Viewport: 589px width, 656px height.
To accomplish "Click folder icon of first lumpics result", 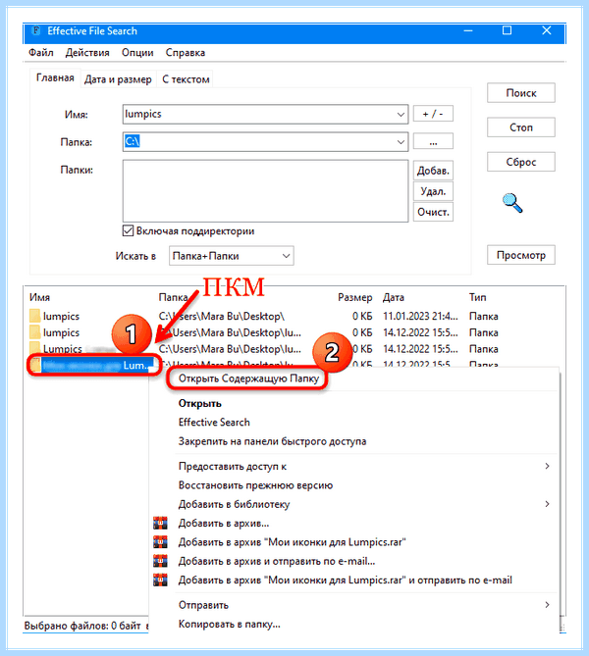I will click(35, 316).
